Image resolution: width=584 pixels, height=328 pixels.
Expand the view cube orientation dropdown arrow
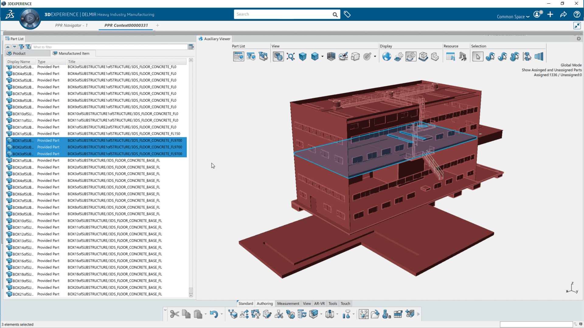tap(322, 57)
